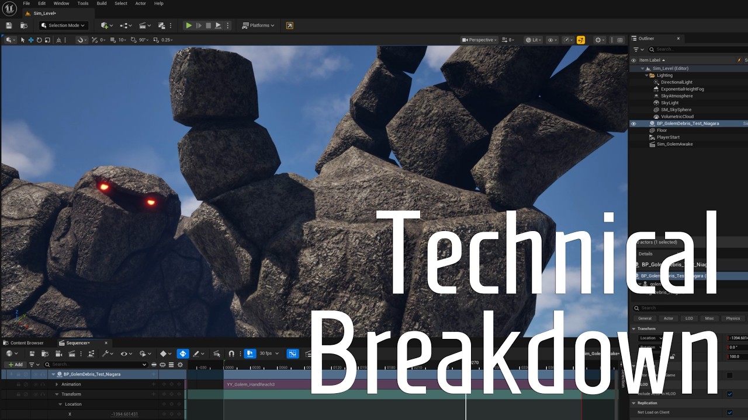
Task: Click the Add track button in Sequencer
Action: pyautogui.click(x=16, y=365)
